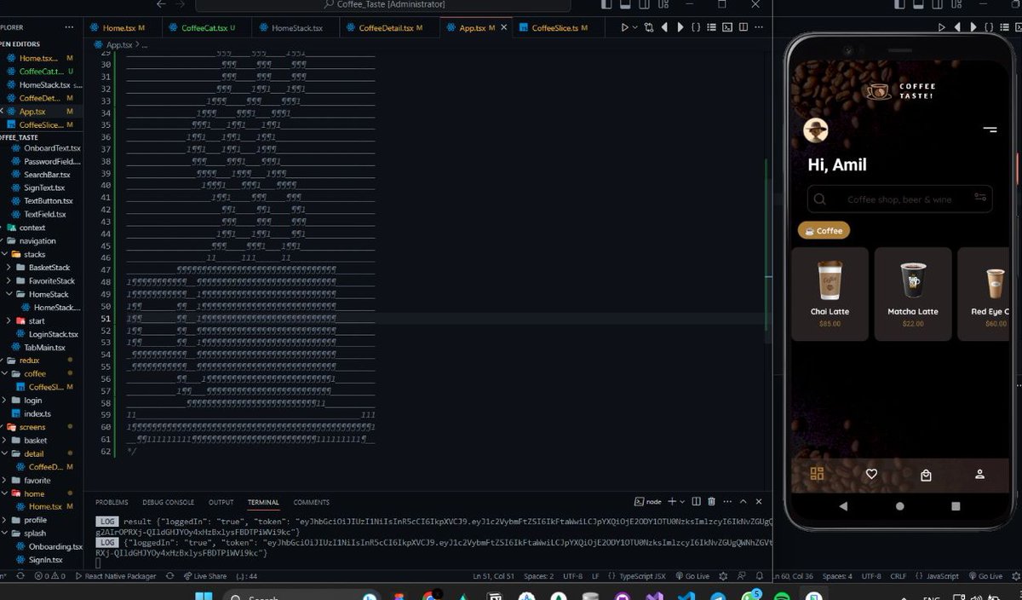Open TabMain.tsx in the explorer

pos(37,347)
